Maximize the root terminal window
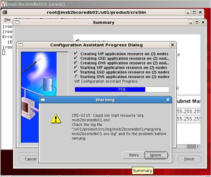Viewport: 211px width, 177px height. (x=194, y=12)
